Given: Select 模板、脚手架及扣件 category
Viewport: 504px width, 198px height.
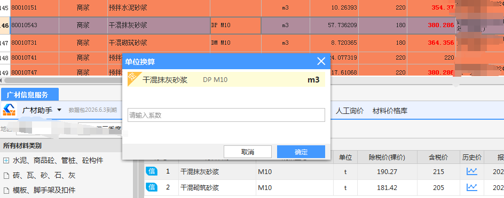Looking at the screenshot, I should (x=44, y=190).
